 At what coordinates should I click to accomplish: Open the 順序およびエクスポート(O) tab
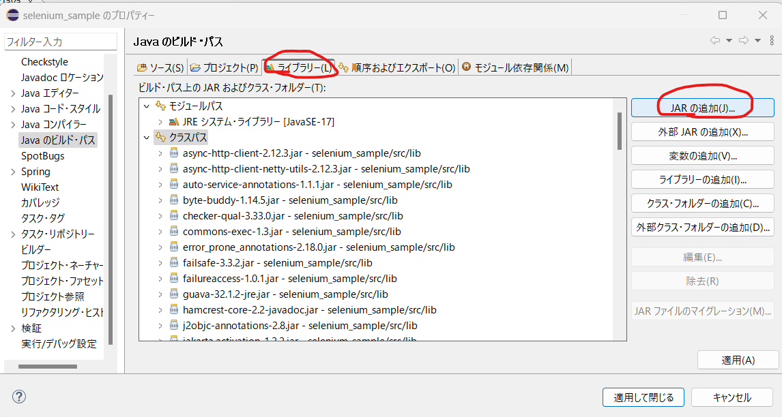coord(397,67)
